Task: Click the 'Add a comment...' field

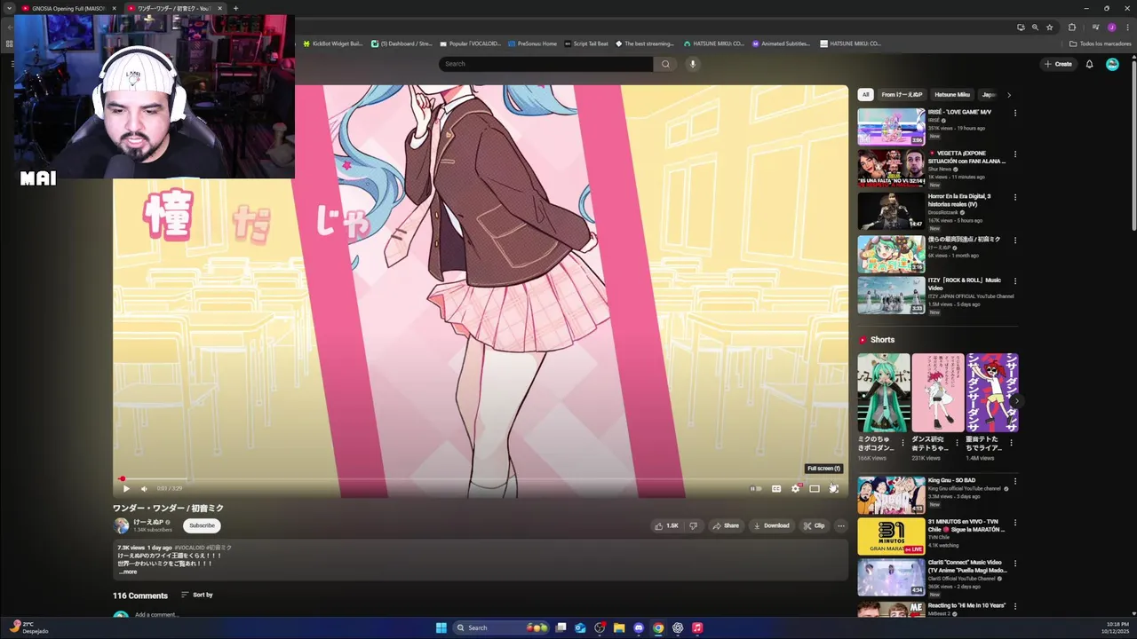Action: point(156,615)
